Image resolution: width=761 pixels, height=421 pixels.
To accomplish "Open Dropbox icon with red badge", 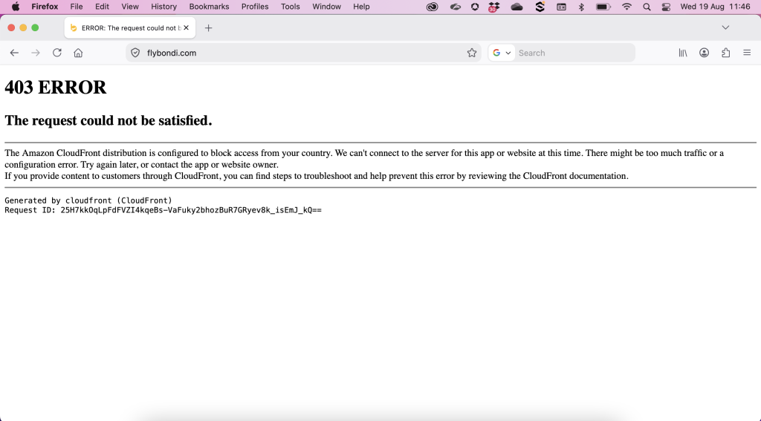I will [x=494, y=7].
